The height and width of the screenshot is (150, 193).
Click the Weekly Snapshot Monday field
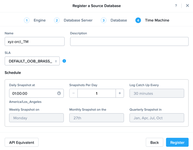37,118
